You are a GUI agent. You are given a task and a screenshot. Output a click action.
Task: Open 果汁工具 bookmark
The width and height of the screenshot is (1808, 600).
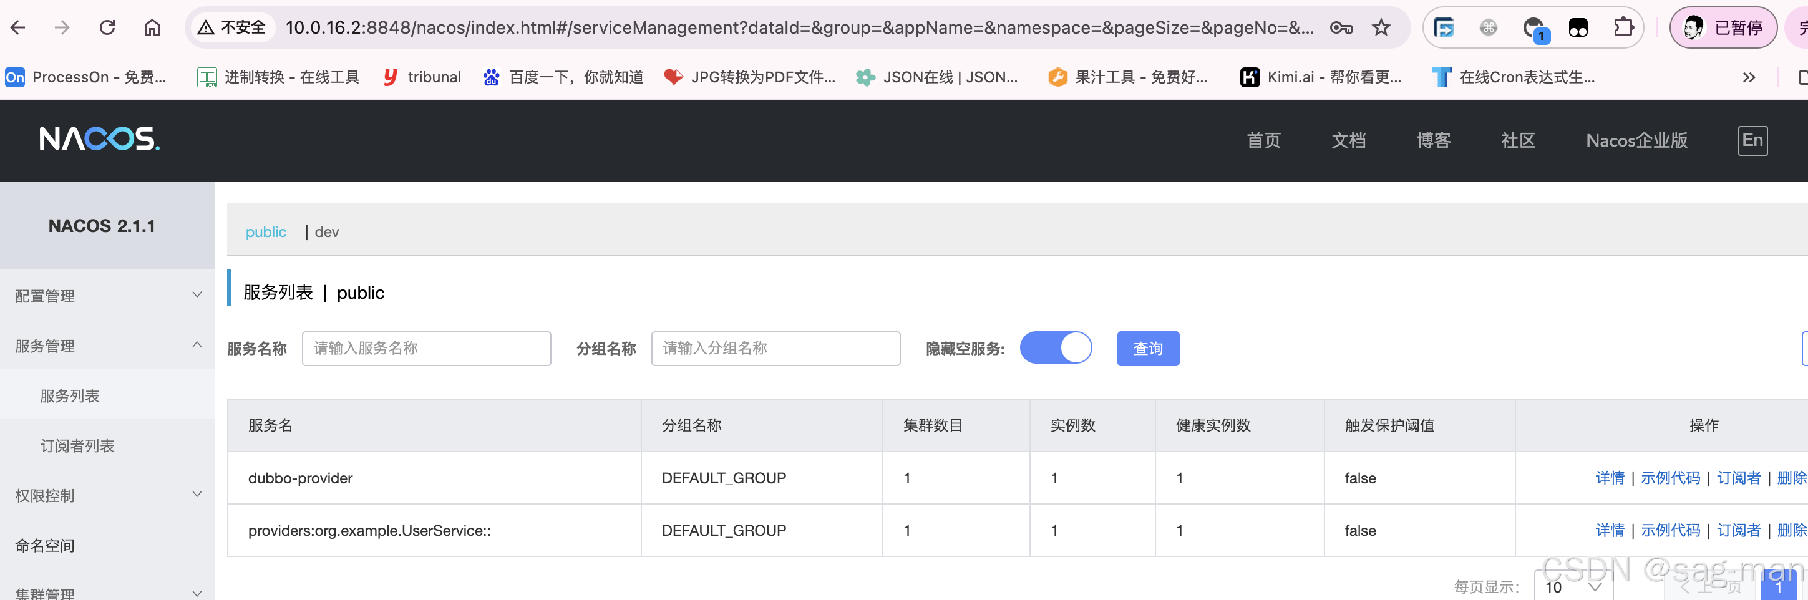pos(1128,77)
